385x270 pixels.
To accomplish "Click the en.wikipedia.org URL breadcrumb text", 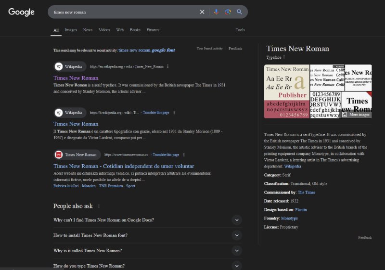I will (127, 66).
